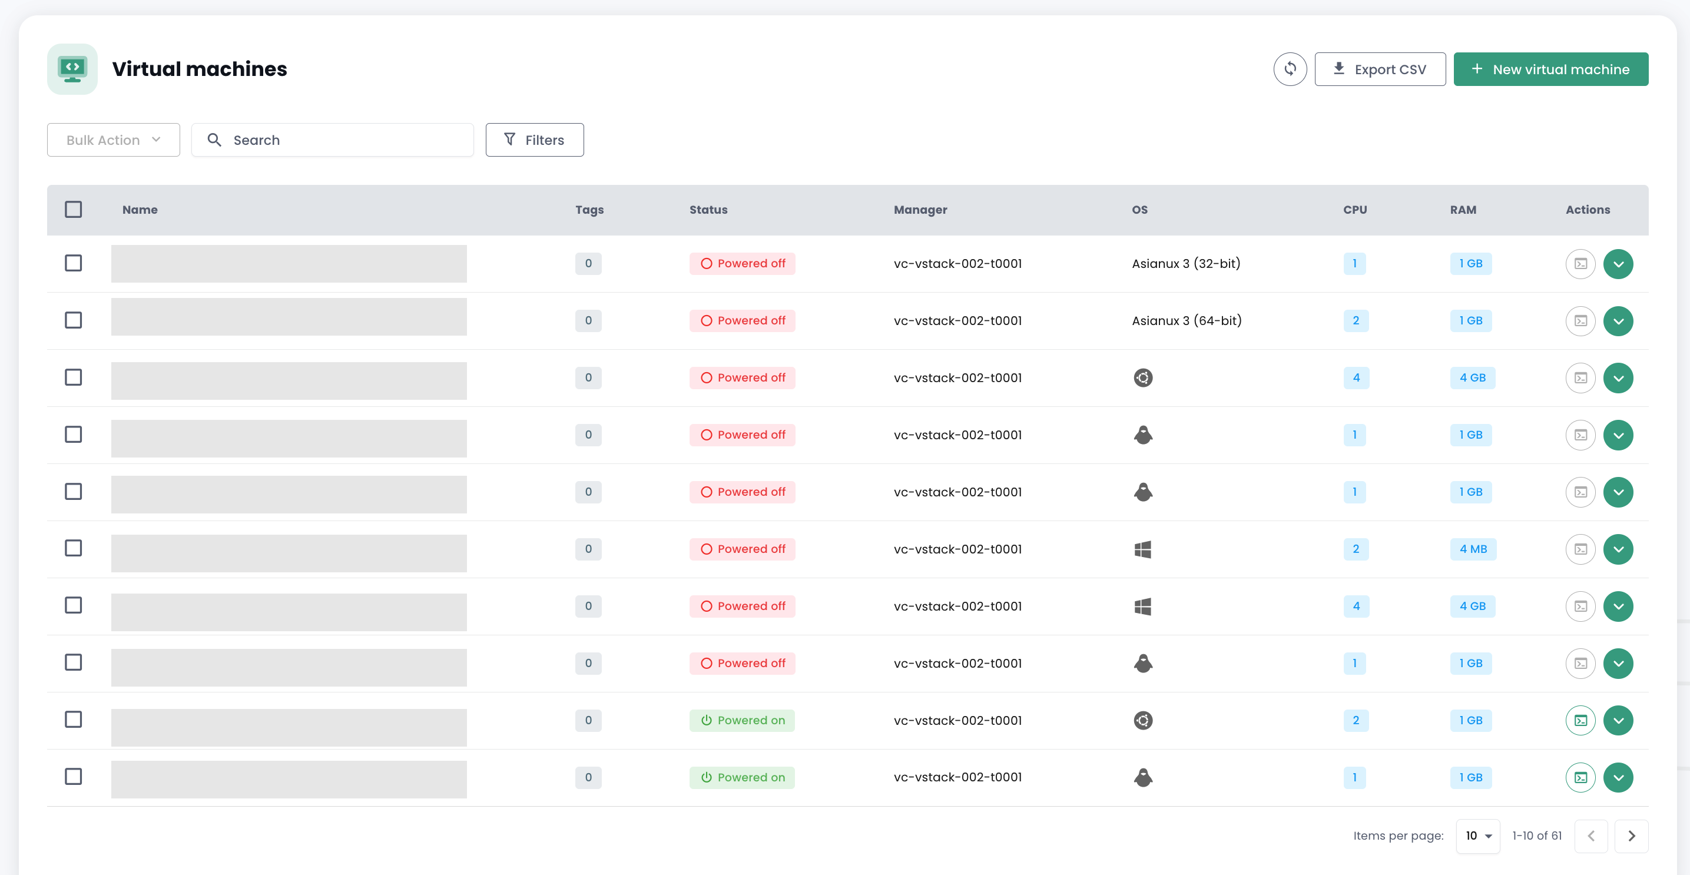The image size is (1690, 875).
Task: Select the checkbox of the last VM row
Action: tap(74, 777)
